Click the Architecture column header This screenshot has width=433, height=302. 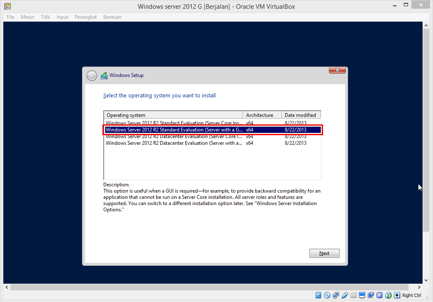click(x=262, y=115)
